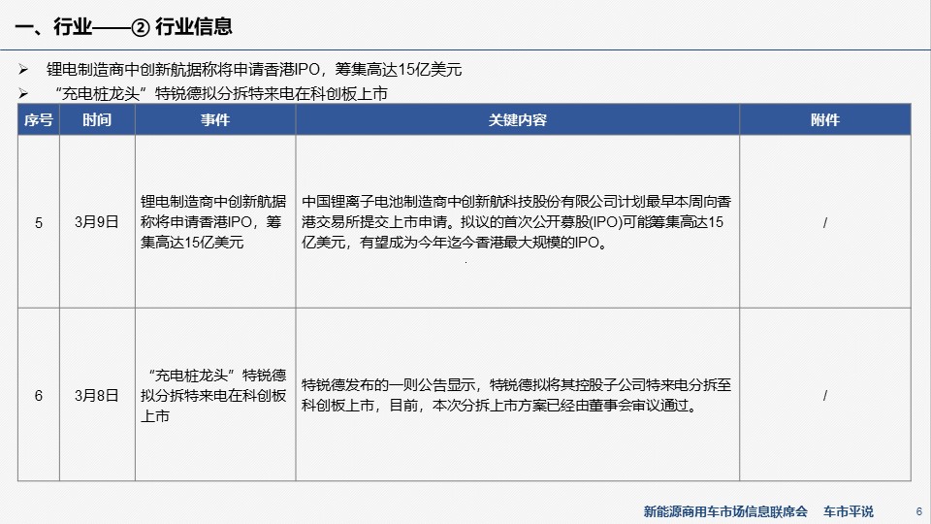Select the '附件' column header

824,120
